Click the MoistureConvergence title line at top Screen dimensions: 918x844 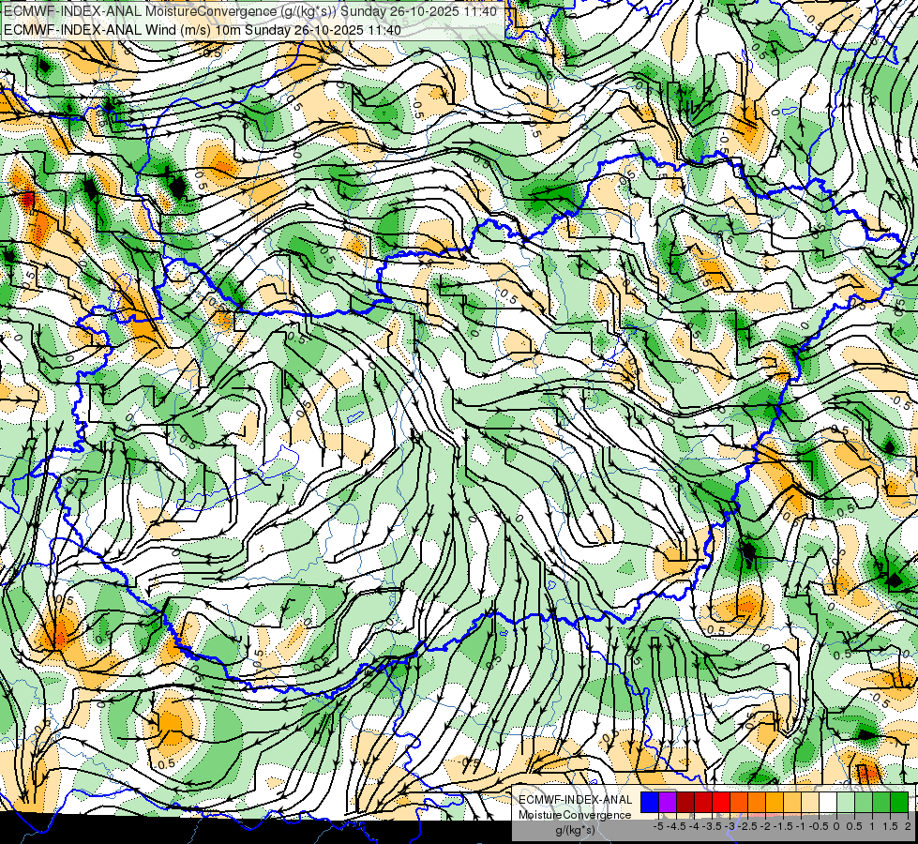[250, 11]
